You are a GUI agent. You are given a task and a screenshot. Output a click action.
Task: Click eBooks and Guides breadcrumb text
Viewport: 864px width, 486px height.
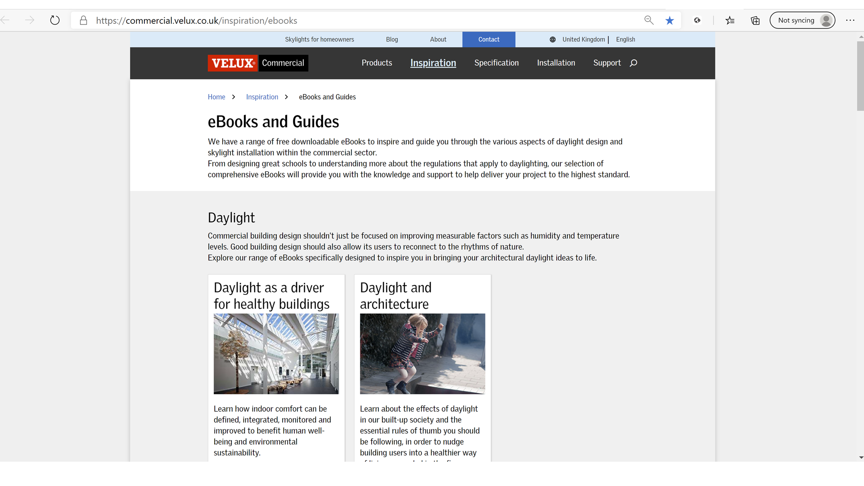coord(327,97)
